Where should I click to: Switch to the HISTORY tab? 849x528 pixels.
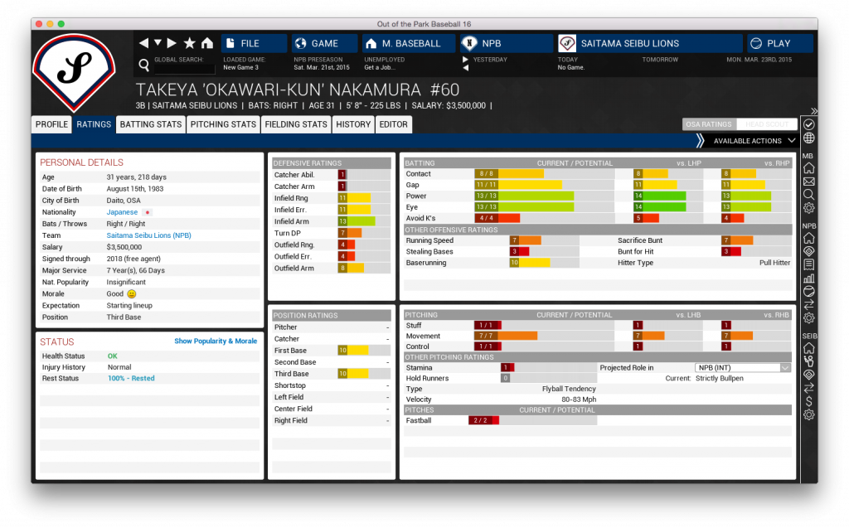(x=353, y=124)
